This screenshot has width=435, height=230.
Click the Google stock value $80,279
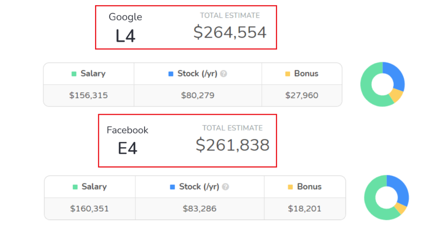click(x=198, y=96)
